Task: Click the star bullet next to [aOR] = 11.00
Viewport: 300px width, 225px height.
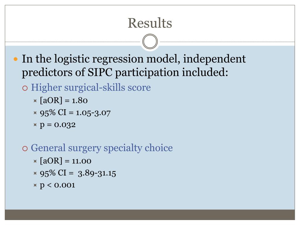Action: tap(35, 161)
